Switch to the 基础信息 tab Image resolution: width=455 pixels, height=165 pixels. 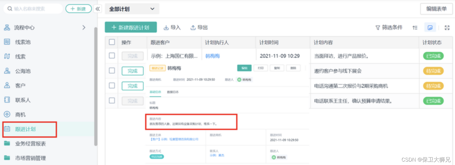click(155, 92)
